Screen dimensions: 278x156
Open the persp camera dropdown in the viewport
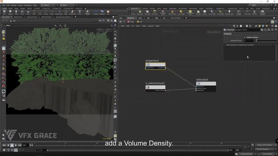coord(100,30)
